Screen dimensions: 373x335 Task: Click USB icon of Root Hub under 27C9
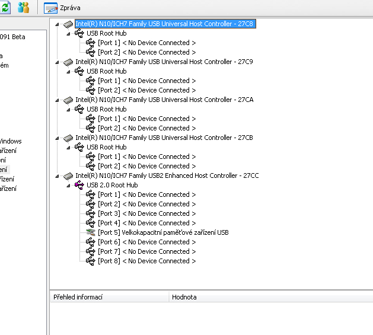tap(79, 71)
